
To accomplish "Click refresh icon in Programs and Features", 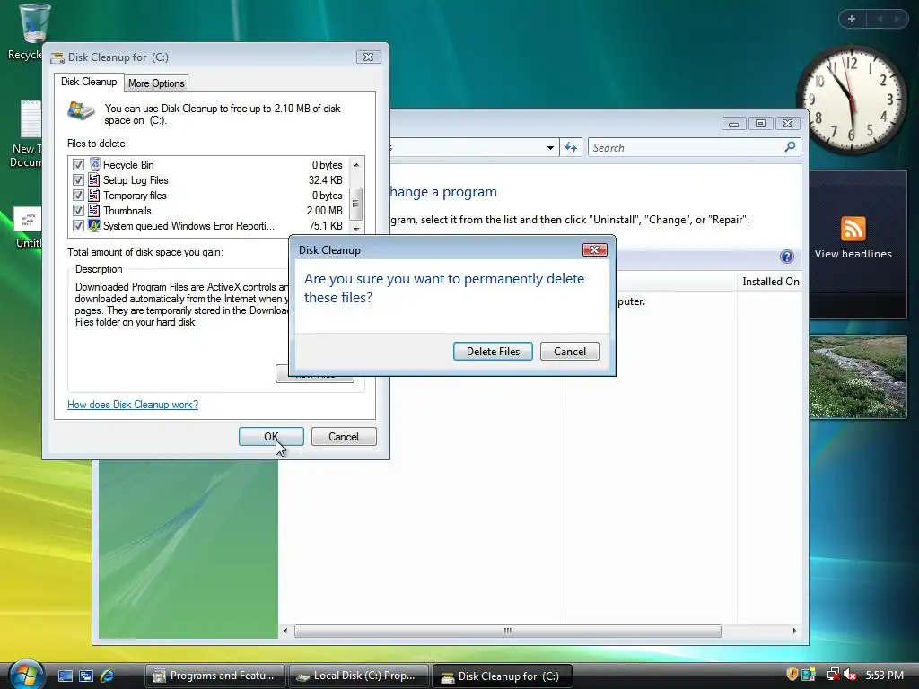I will pyautogui.click(x=571, y=148).
